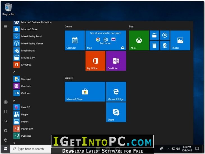Open Documents from Start sidebar
The image size is (205, 154).
coord(6,112)
